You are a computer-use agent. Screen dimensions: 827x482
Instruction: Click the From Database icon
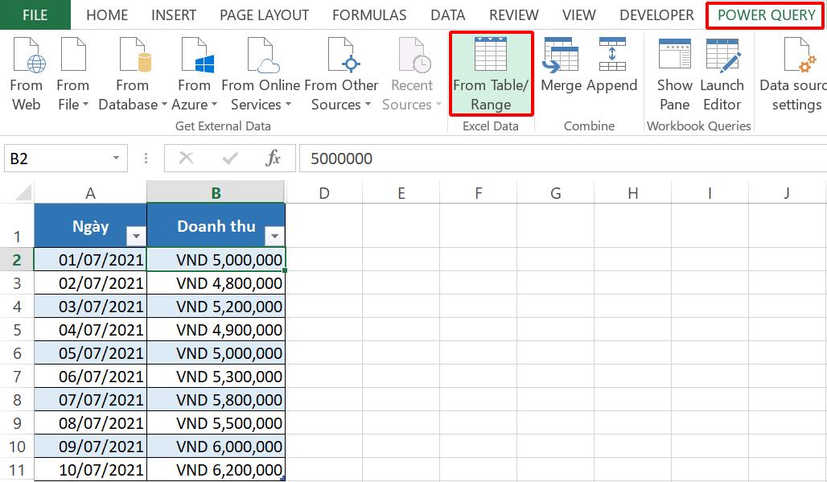(132, 71)
